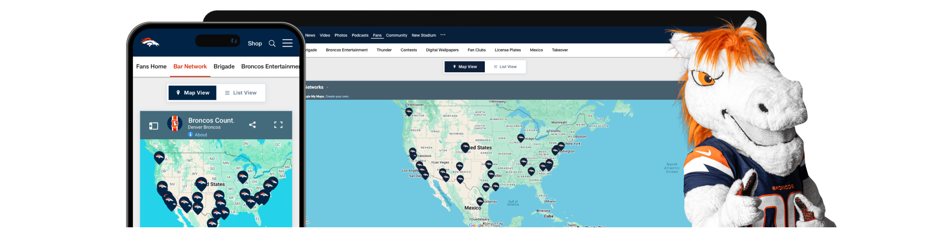Click the Oklahoma pin on tablet map
The height and width of the screenshot is (245, 946).
pos(489,164)
